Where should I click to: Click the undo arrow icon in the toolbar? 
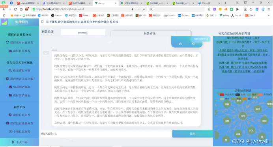[251, 9]
